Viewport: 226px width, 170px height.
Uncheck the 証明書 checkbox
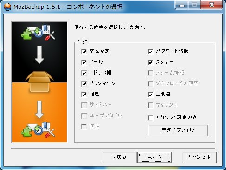(150, 95)
